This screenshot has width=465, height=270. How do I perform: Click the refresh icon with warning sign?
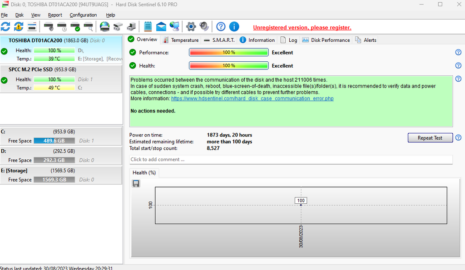click(19, 26)
